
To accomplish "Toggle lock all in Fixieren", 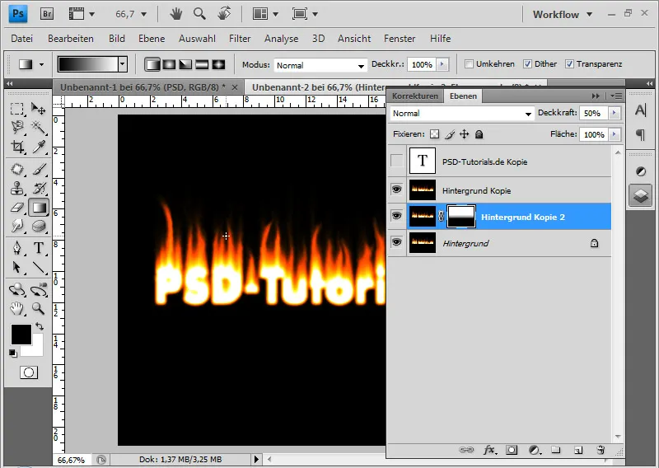I will pos(479,134).
